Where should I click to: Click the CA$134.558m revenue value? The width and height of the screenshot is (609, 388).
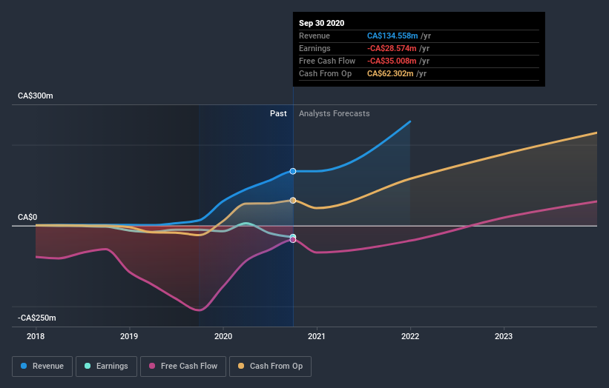392,36
